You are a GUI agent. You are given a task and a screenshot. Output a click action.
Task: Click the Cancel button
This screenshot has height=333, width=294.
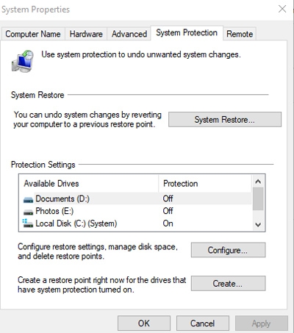click(x=203, y=323)
